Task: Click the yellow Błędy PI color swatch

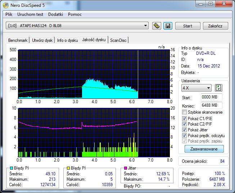Action: 68,168
